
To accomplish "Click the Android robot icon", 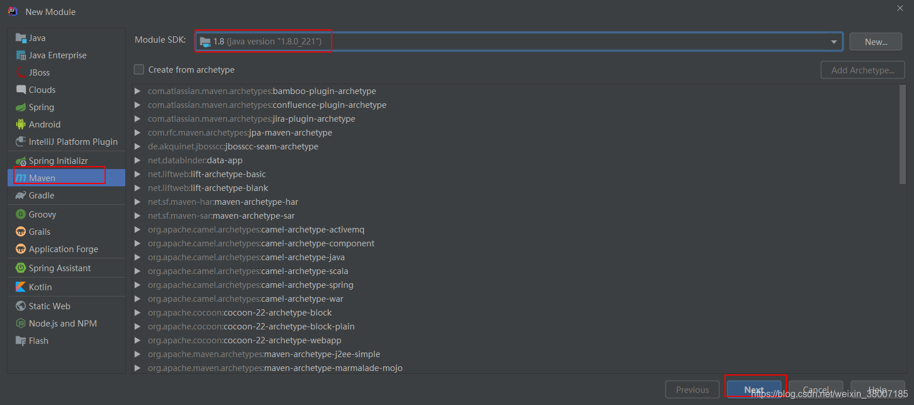I will click(x=21, y=125).
